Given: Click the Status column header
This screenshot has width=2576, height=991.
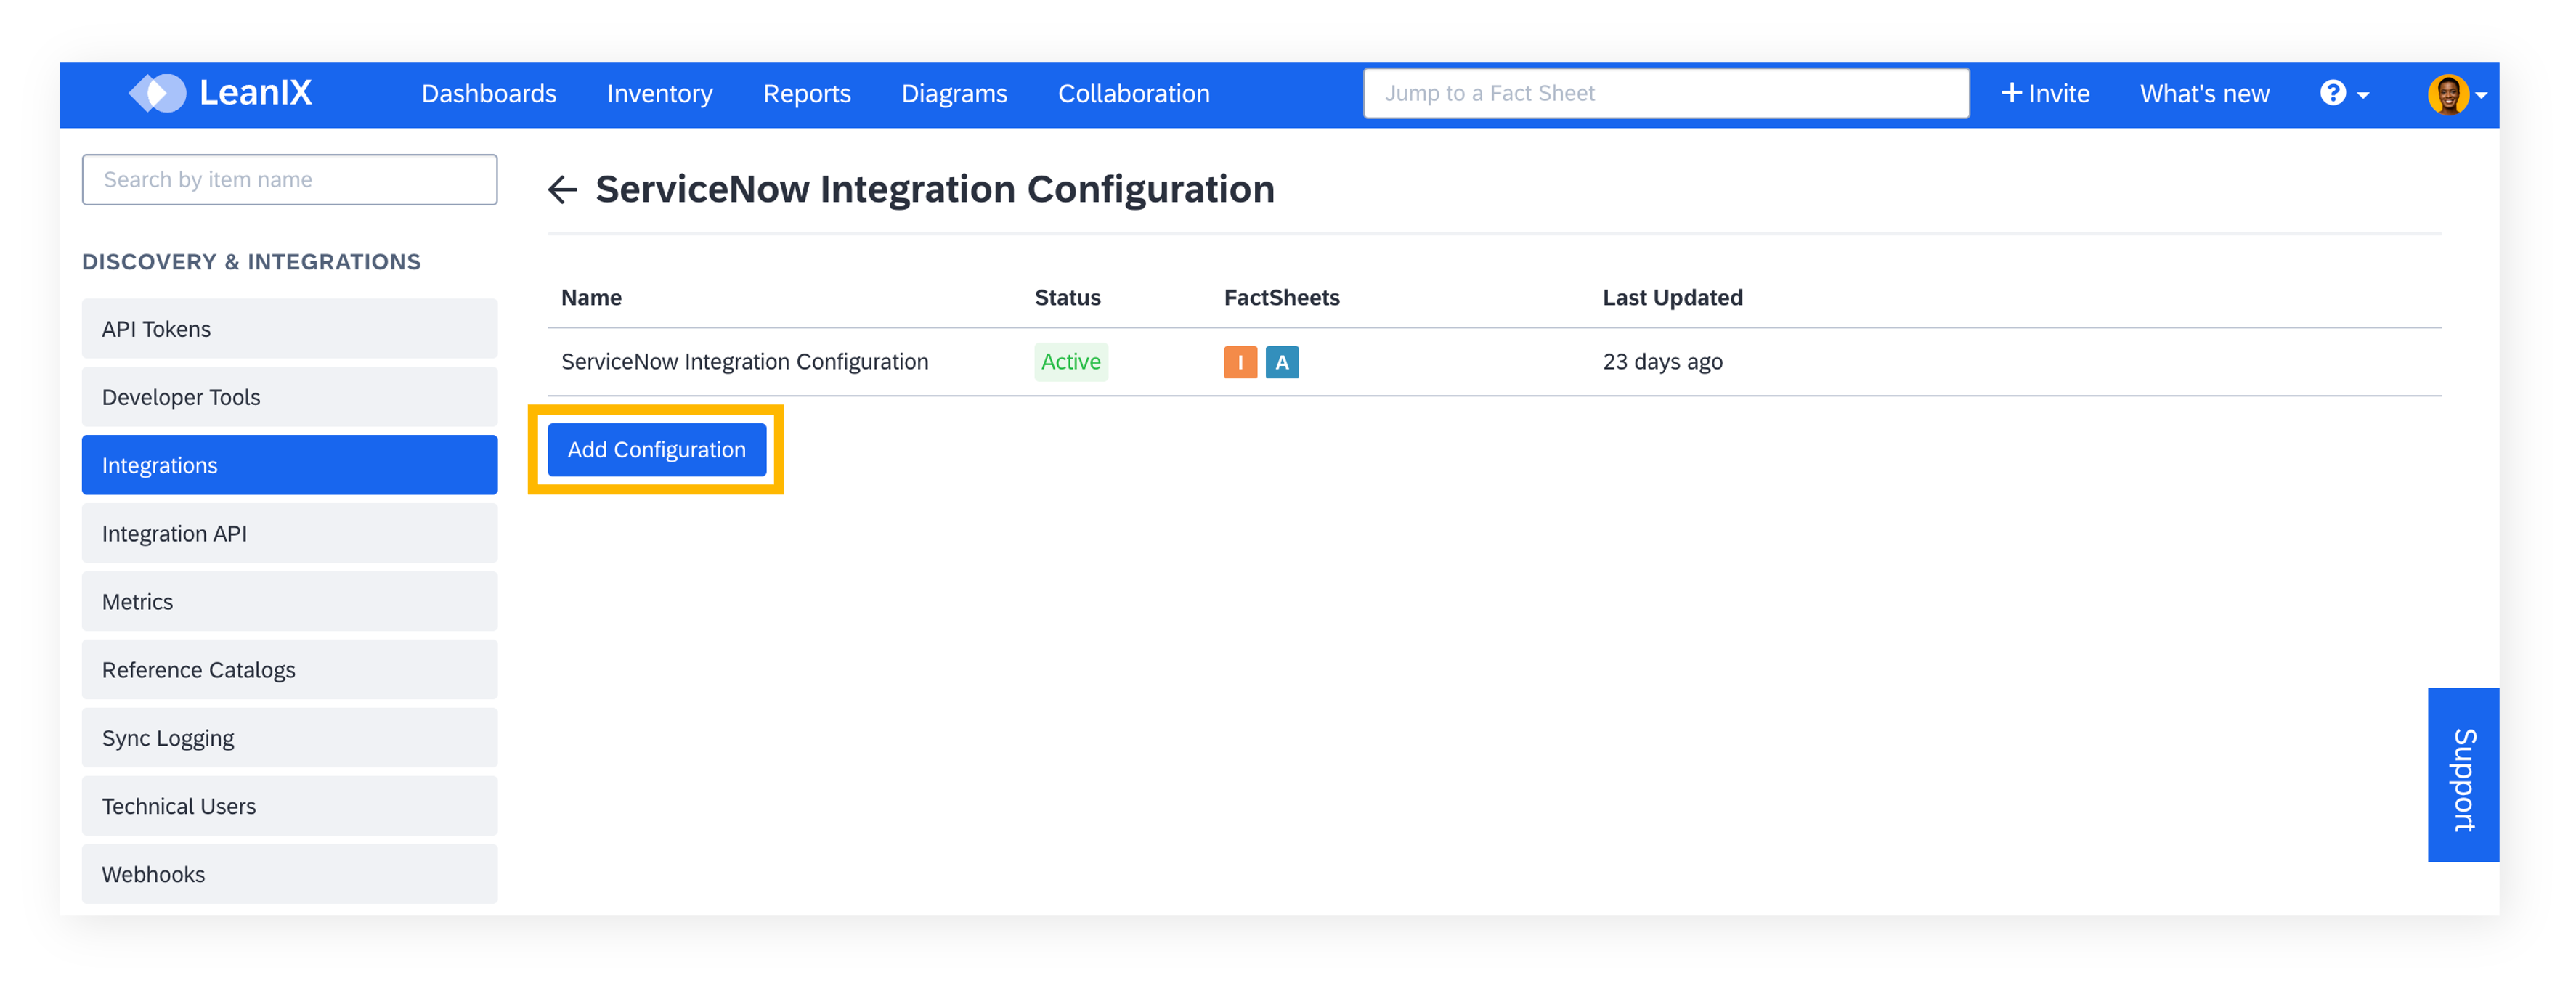Looking at the screenshot, I should [x=1067, y=298].
